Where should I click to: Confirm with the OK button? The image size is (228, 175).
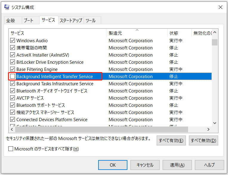(113, 165)
